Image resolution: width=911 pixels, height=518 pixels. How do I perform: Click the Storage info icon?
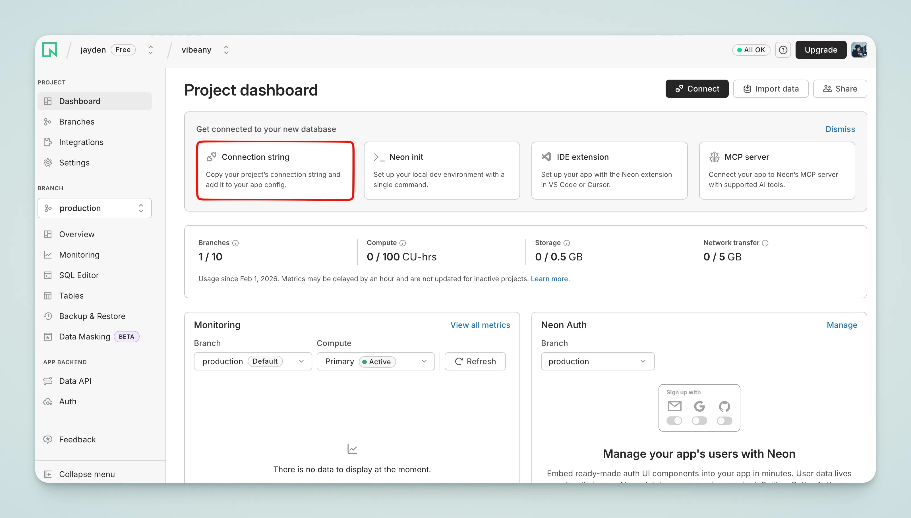click(x=567, y=243)
